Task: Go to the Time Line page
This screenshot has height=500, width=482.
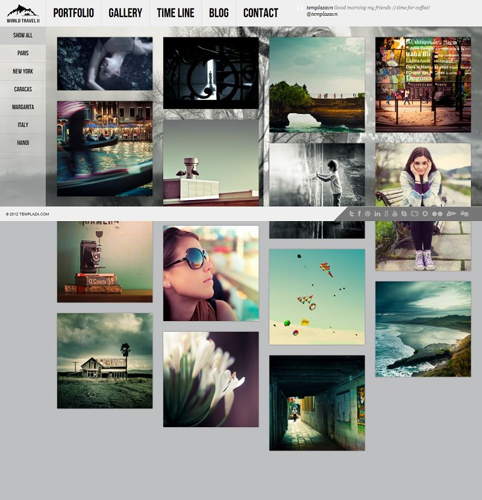Action: [x=175, y=13]
